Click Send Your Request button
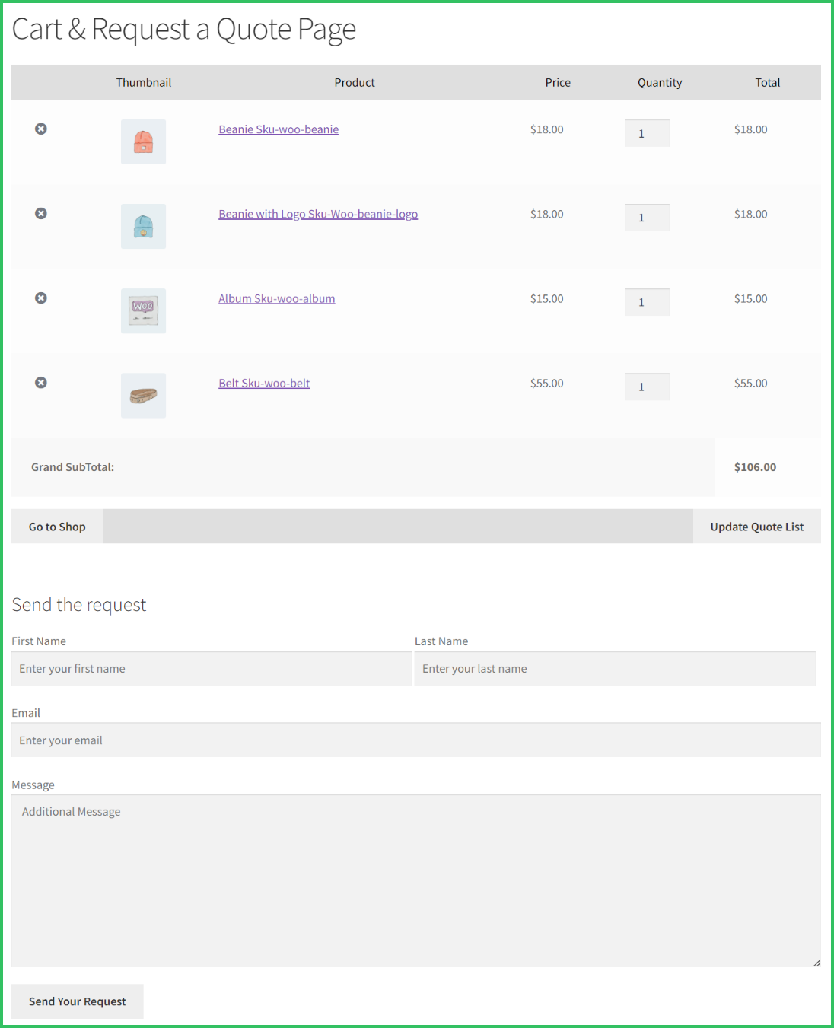 (x=78, y=1001)
